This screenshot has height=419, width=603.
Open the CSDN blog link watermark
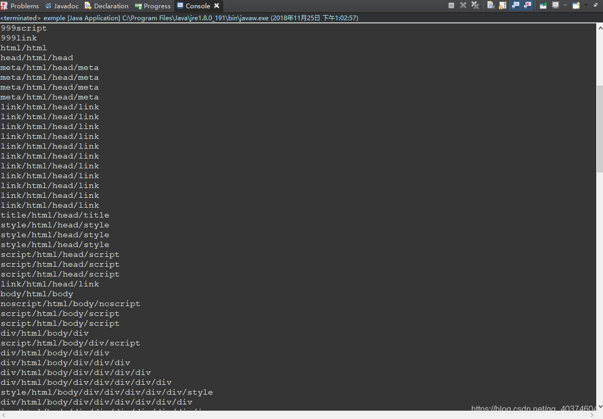coord(531,409)
